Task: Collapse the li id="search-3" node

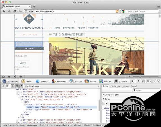Action: tap(17, 94)
